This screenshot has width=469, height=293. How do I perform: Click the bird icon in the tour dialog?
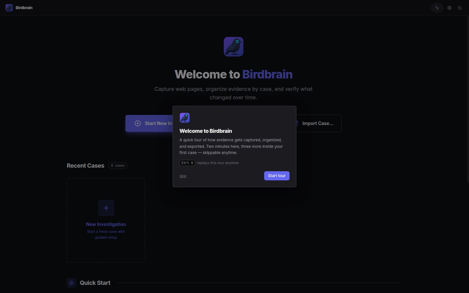pyautogui.click(x=185, y=118)
